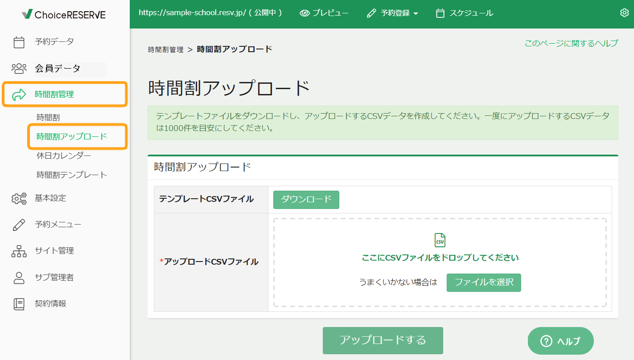Click the person icon beside サブ管理者
Image resolution: width=634 pixels, height=360 pixels.
click(x=19, y=278)
